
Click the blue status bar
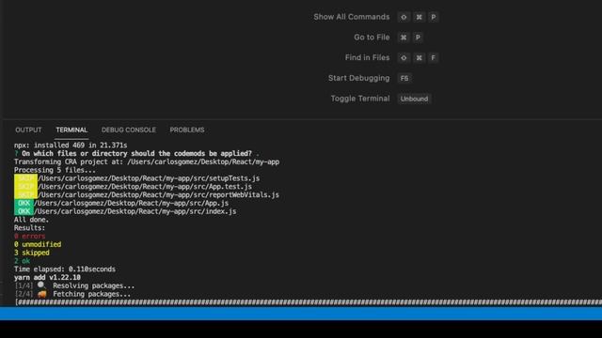301,313
